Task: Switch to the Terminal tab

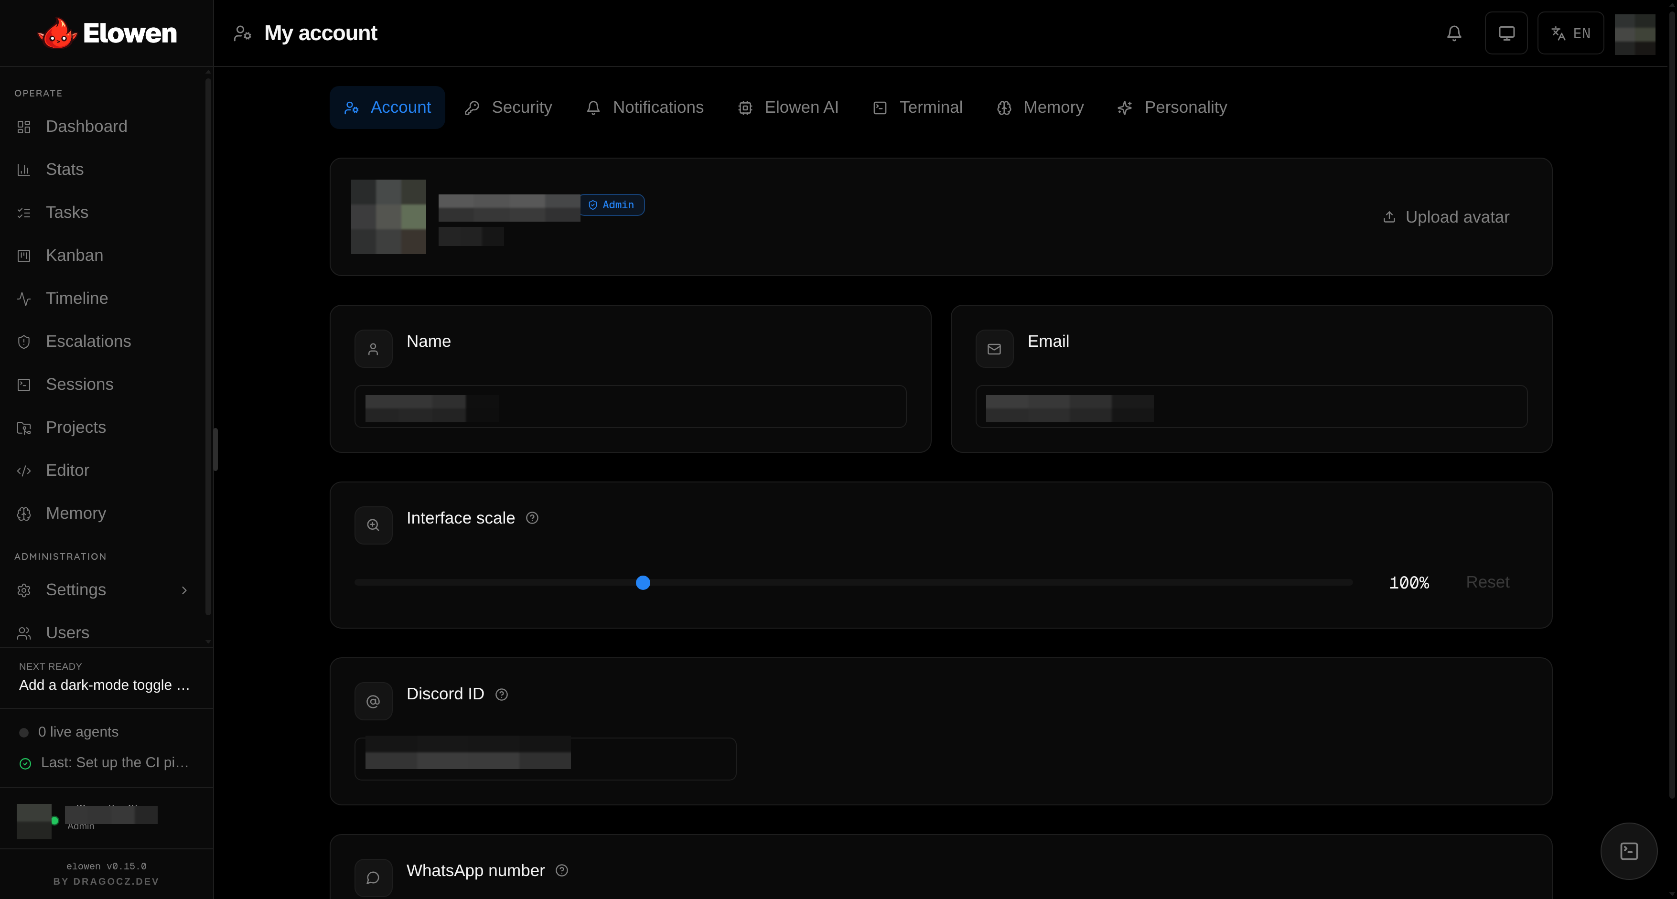Action: click(917, 107)
